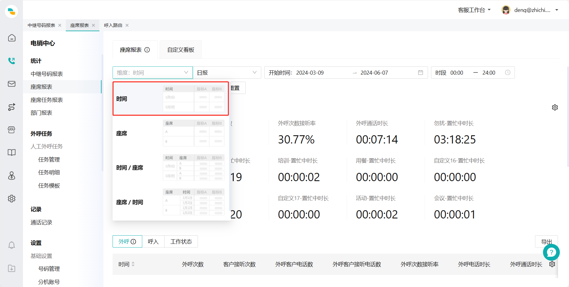Close the 中继号码报表 tab
This screenshot has height=287, width=569.
(x=60, y=25)
